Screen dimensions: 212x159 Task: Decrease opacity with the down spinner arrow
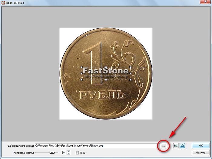pos(68,154)
